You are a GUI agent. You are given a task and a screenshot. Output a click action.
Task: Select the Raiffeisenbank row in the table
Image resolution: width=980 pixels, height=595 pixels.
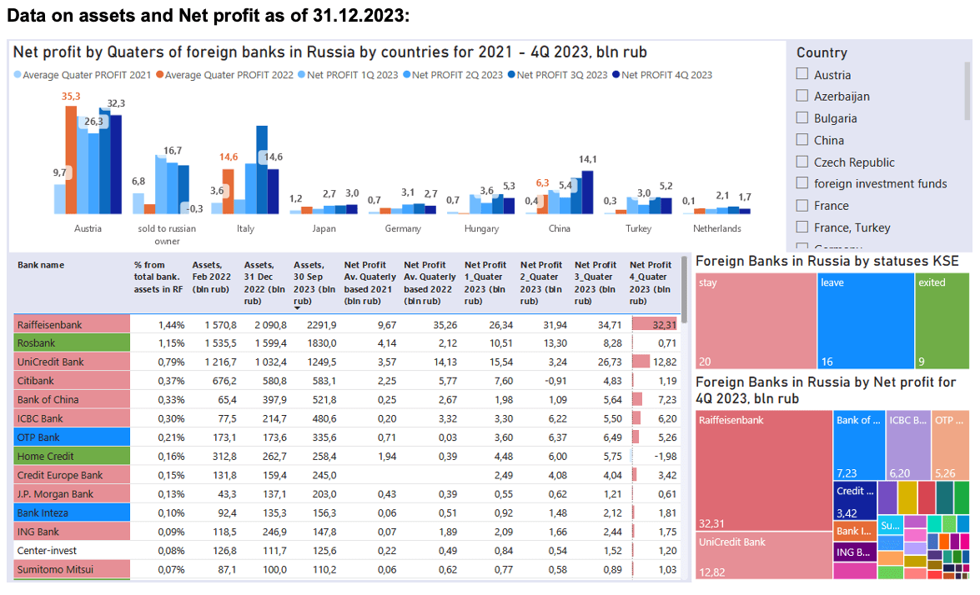pyautogui.click(x=347, y=325)
